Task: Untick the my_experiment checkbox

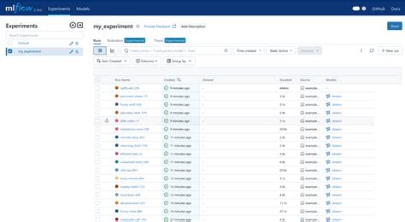Action: click(10, 51)
